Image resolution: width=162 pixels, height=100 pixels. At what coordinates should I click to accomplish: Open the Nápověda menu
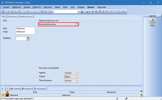(102, 7)
